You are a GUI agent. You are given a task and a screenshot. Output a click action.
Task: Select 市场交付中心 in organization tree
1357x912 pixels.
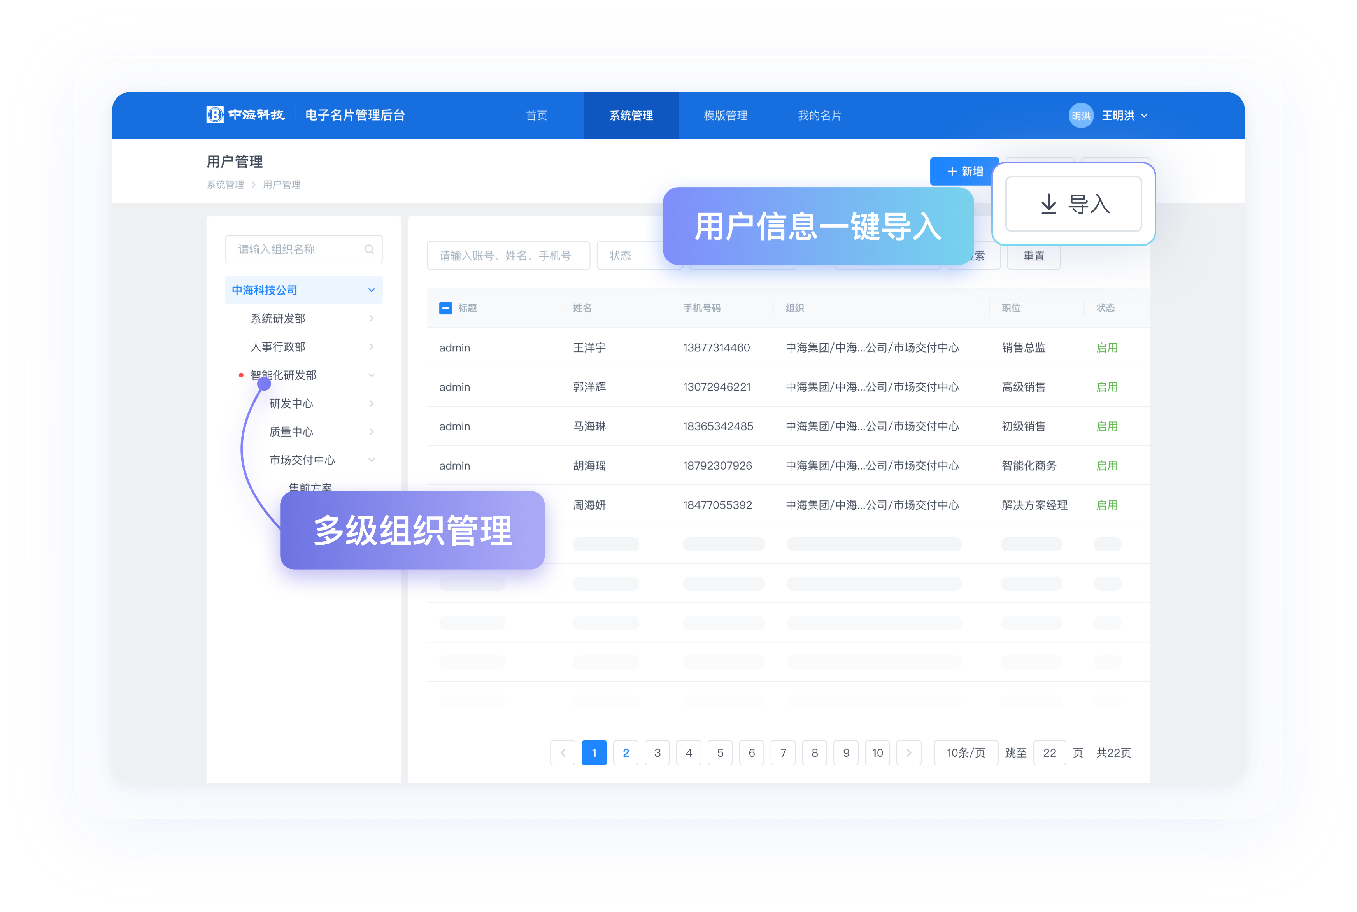[x=302, y=460]
